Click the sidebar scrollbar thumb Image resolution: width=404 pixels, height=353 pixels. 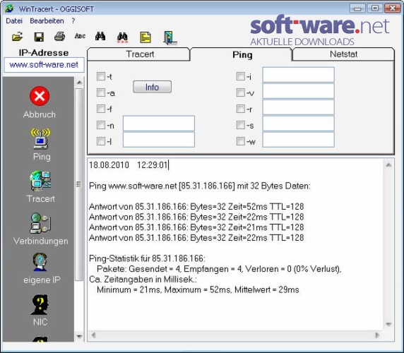tap(79, 184)
